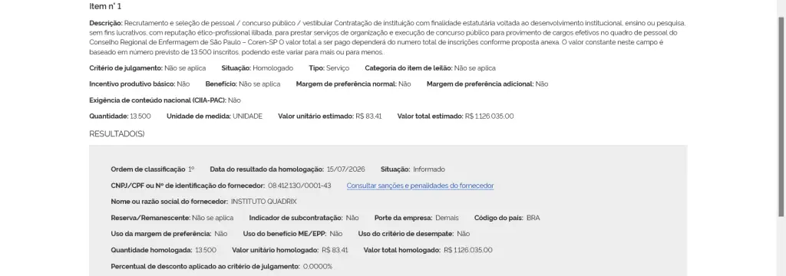Click the vertical page scrollbar thumb
Image resolution: width=786 pixels, height=276 pixels.
pyautogui.click(x=781, y=117)
